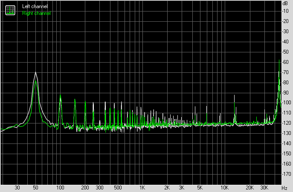Screen dimensions: 293x192
Task: Click the 10K frequency tick label
Action: (224, 187)
